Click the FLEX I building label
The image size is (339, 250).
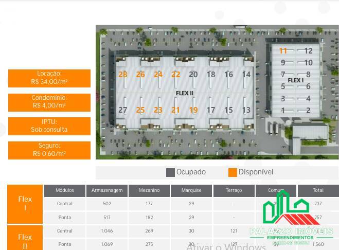tap(295, 81)
